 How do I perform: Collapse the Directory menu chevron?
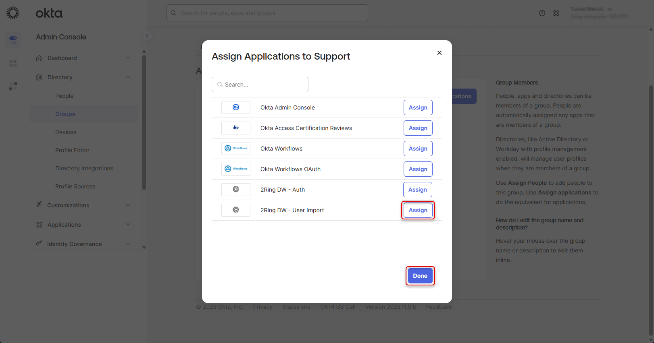click(x=128, y=77)
